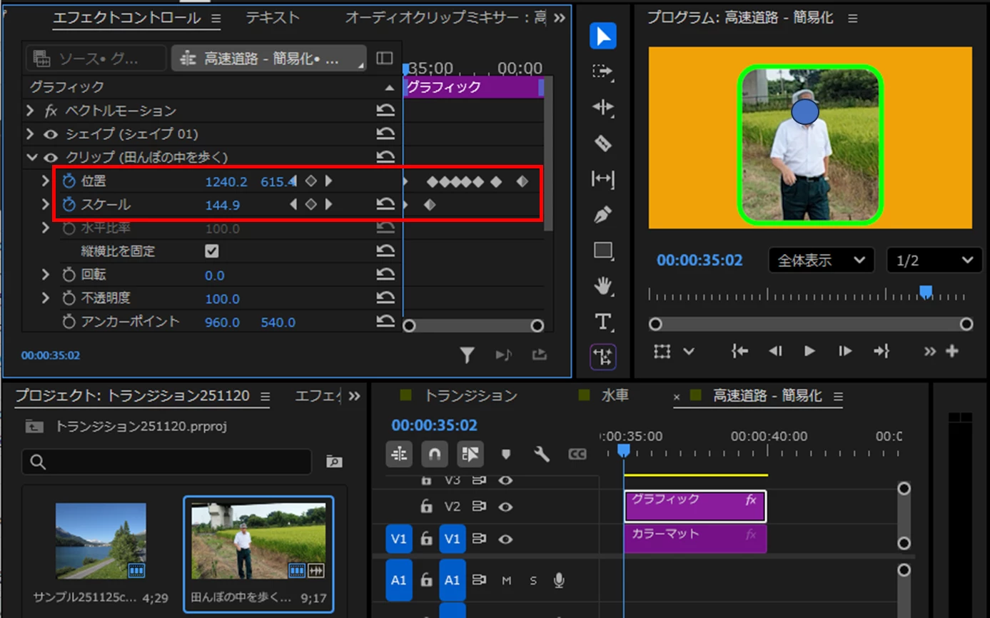This screenshot has height=618, width=990.
Task: Open the 1/2 playback resolution dropdown
Action: [934, 260]
